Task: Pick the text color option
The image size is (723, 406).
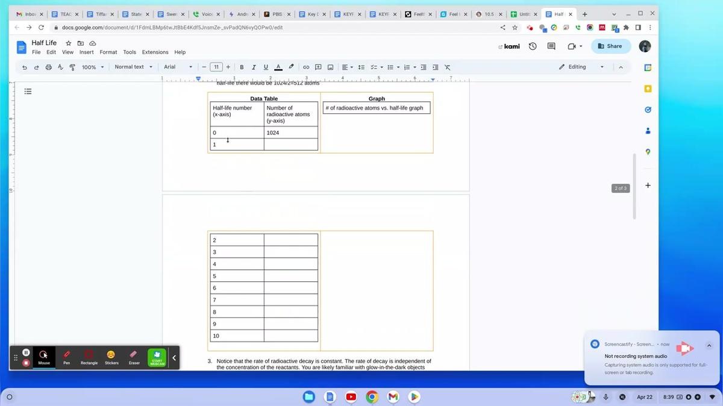Action: pos(278,67)
